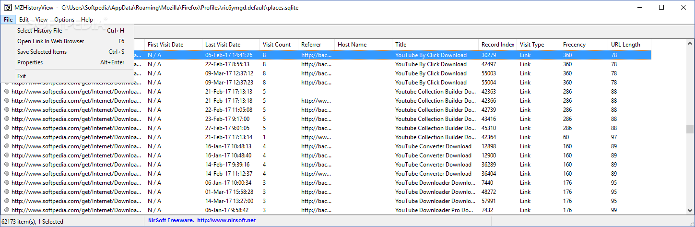The width and height of the screenshot is (695, 227).
Task: Open Properties from the File menu
Action: point(68,62)
